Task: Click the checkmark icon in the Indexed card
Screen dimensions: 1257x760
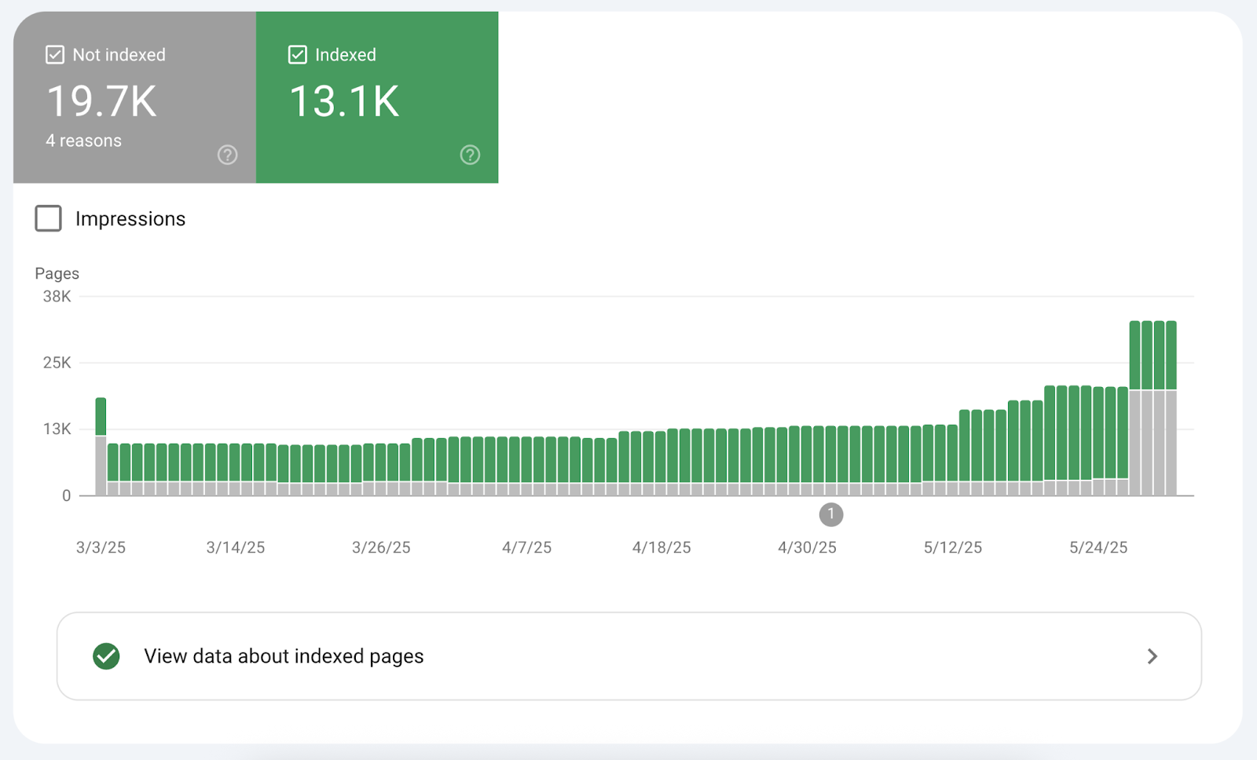Action: click(297, 54)
